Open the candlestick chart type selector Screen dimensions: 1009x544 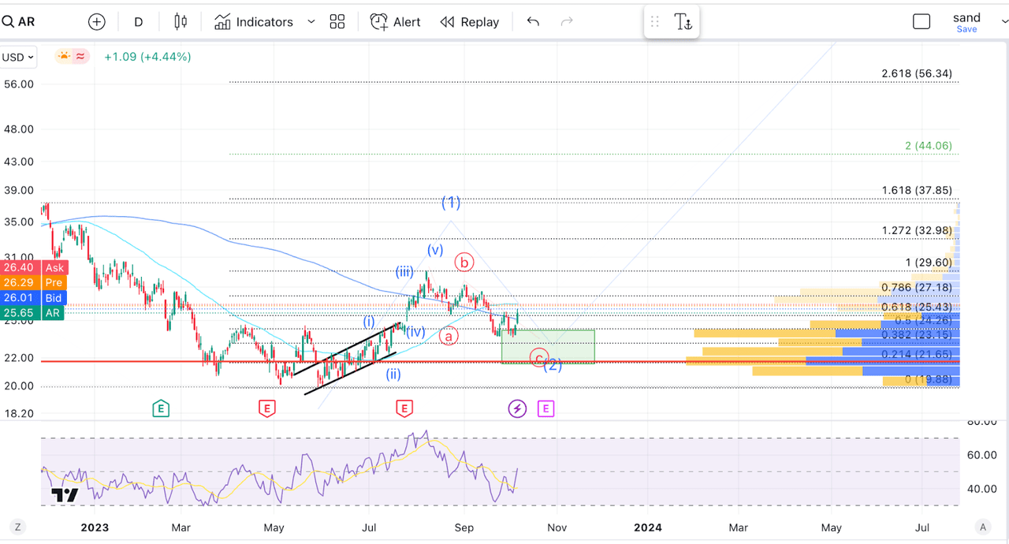click(181, 22)
